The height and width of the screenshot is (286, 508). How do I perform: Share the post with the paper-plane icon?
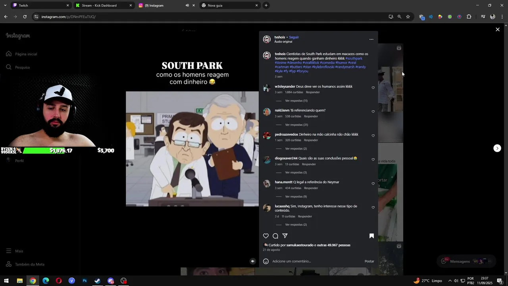(x=285, y=236)
